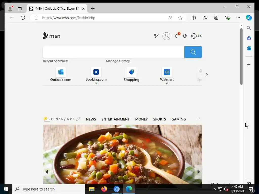This screenshot has width=259, height=194.
Task: Sign in with the account avatar
Action: click(166, 36)
